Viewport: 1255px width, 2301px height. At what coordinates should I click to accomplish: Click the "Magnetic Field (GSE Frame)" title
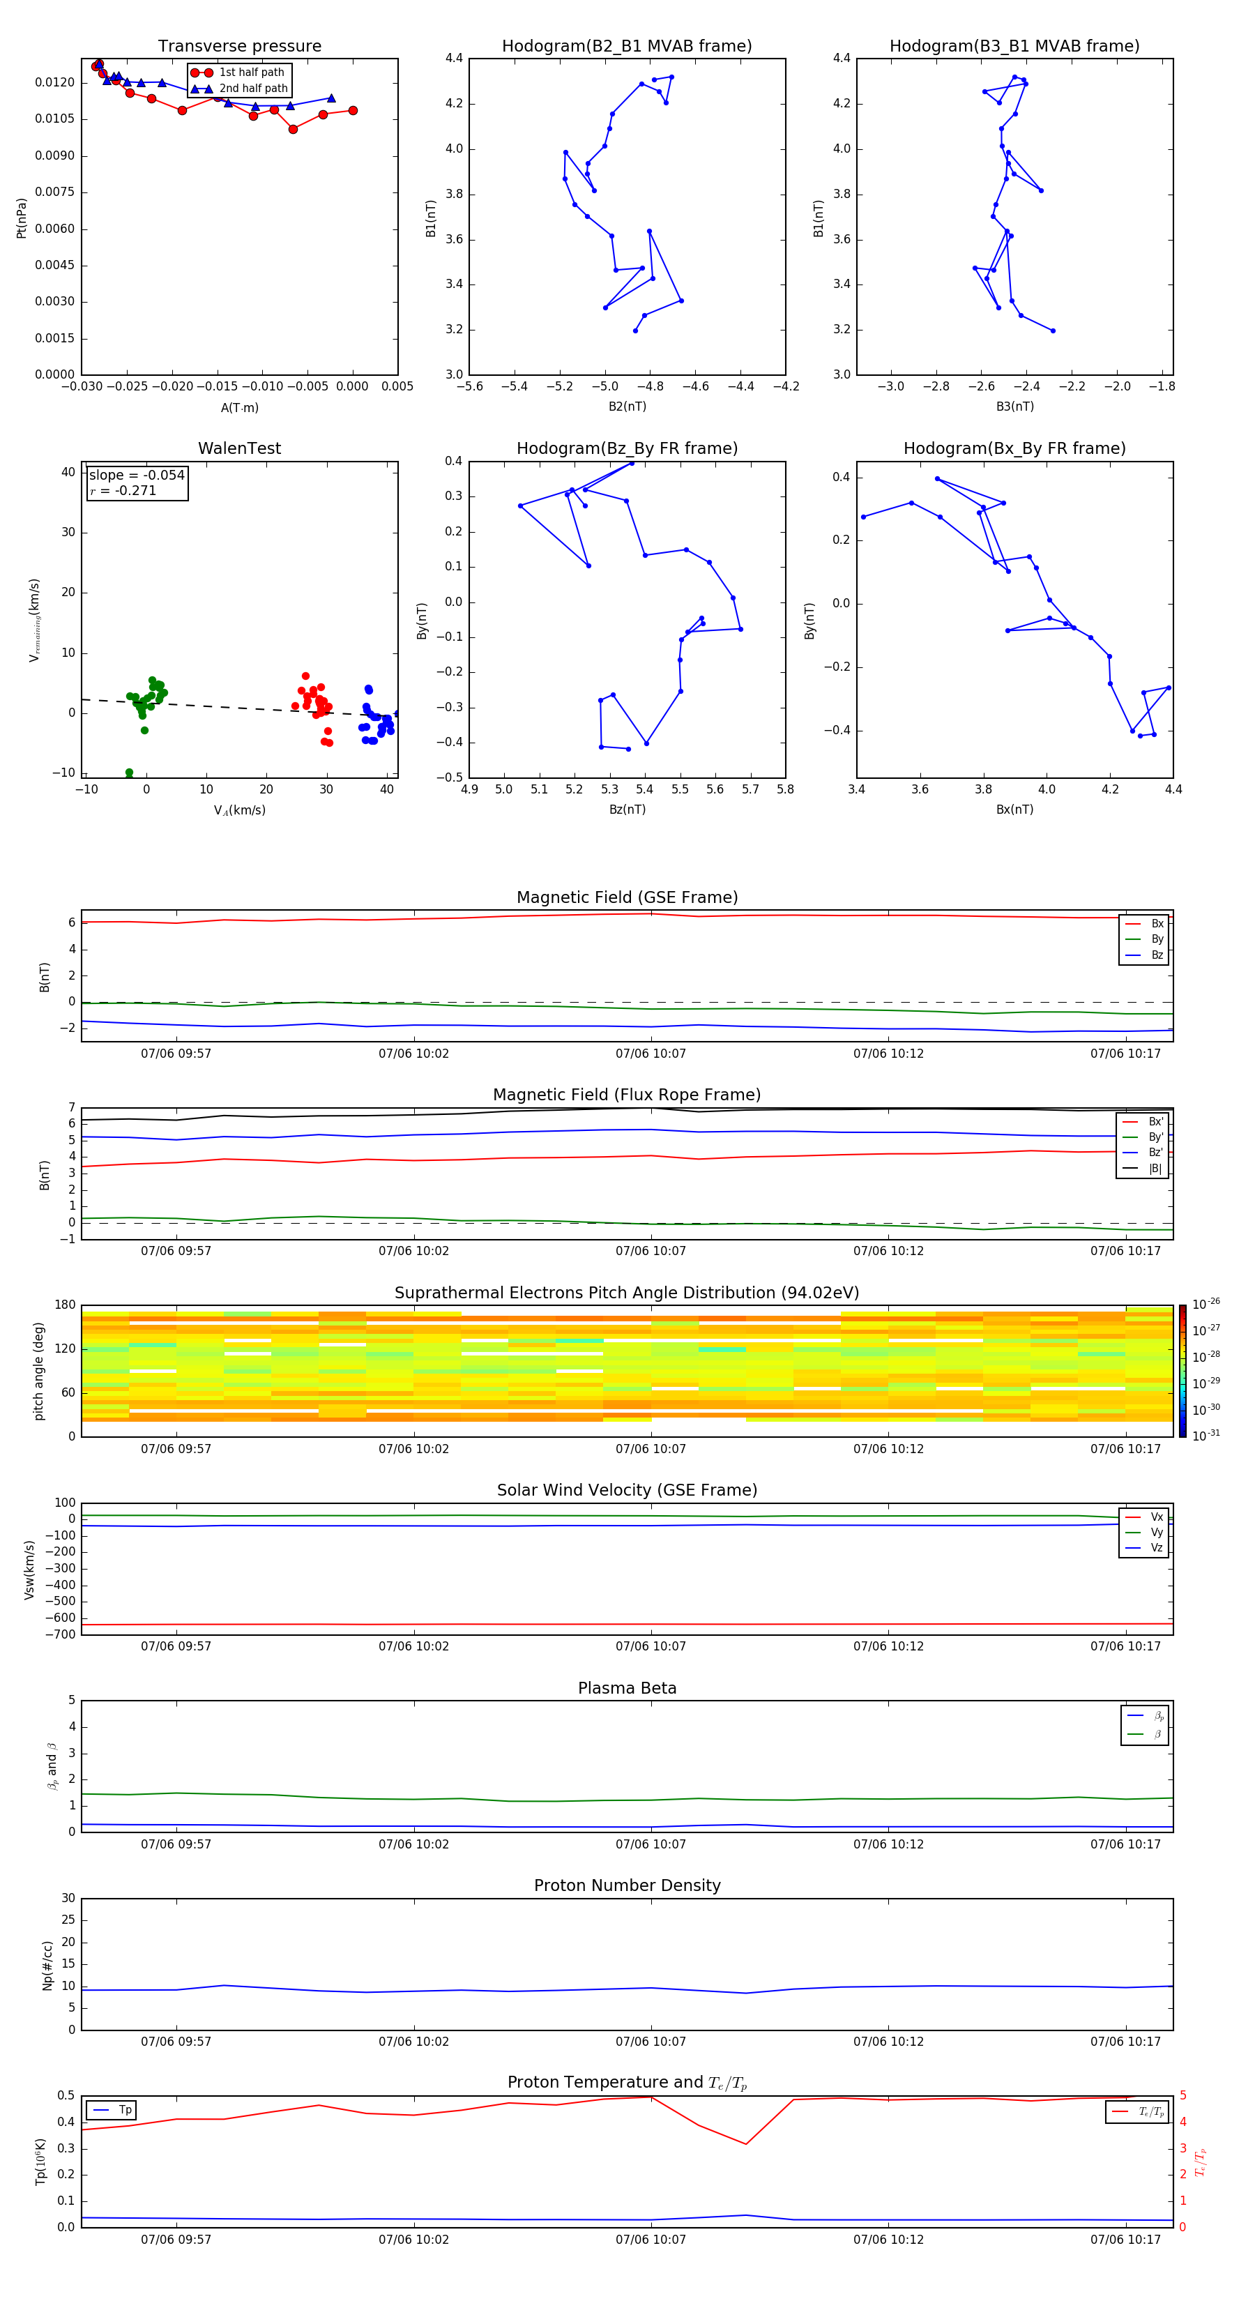pyautogui.click(x=627, y=897)
